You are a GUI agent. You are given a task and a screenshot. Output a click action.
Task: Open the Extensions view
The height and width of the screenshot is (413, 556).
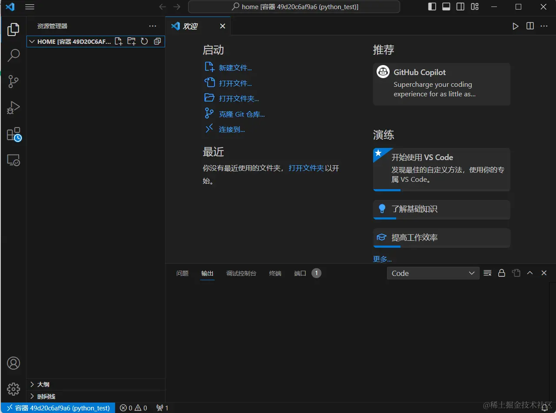pyautogui.click(x=13, y=134)
